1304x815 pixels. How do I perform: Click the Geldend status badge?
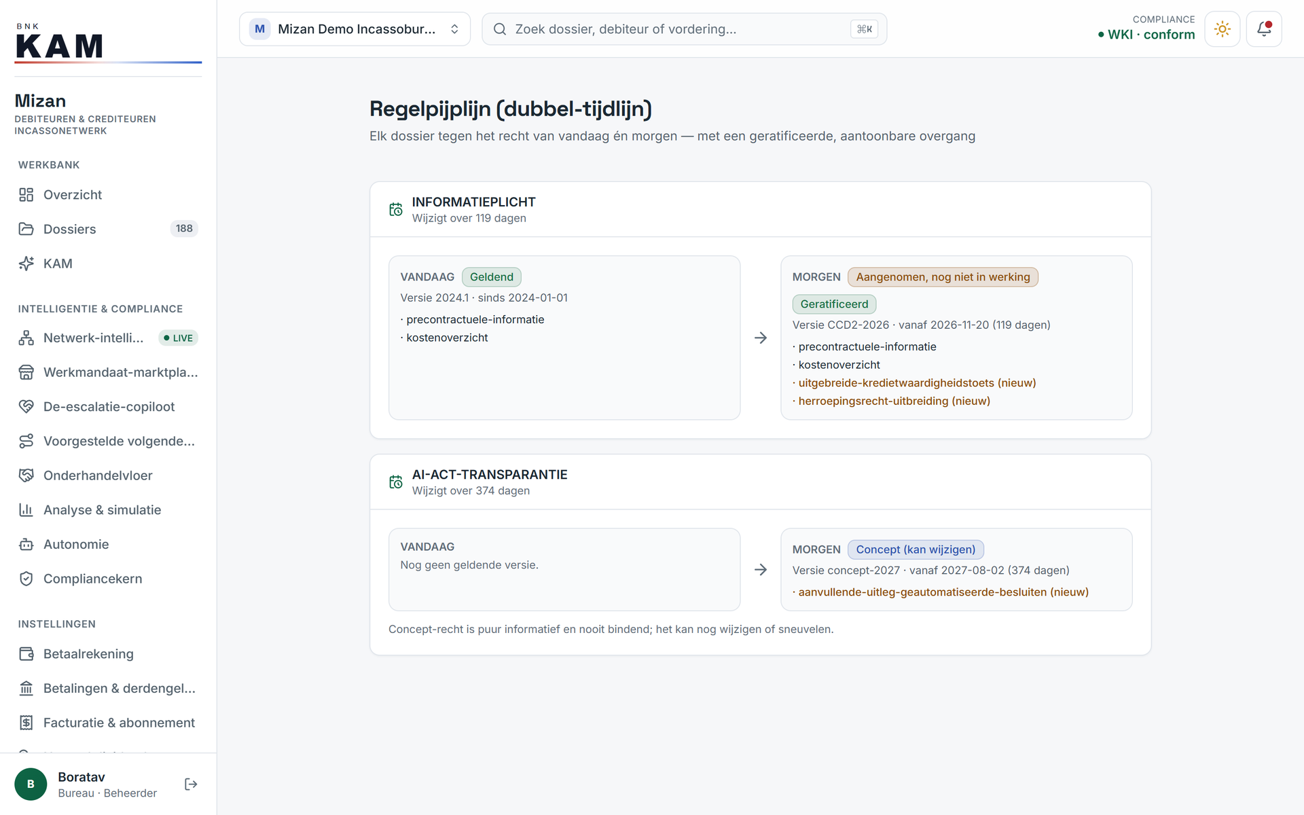point(492,277)
